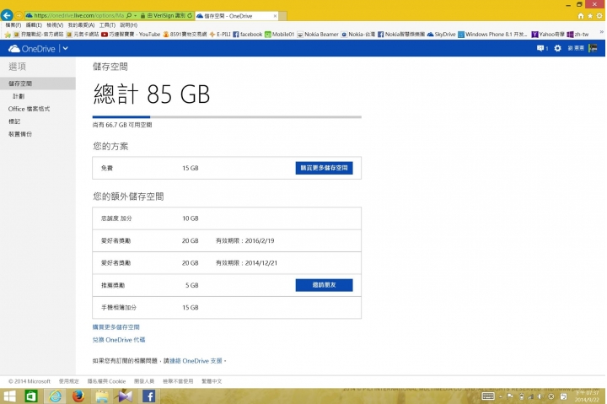This screenshot has height=404, width=607.
Task: Click the search magnifier in address bar
Action: (129, 15)
